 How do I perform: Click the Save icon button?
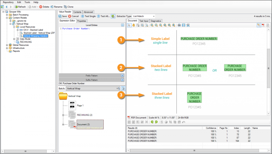60,16
